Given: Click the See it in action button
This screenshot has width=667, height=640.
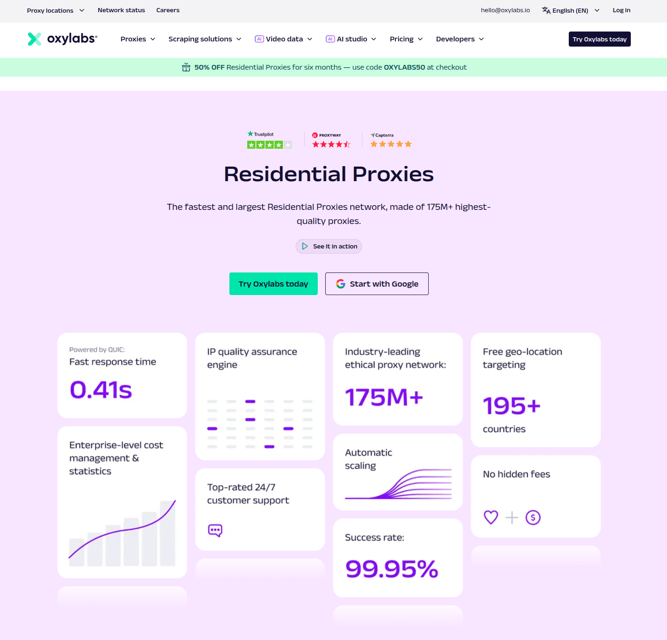Looking at the screenshot, I should click(x=329, y=246).
